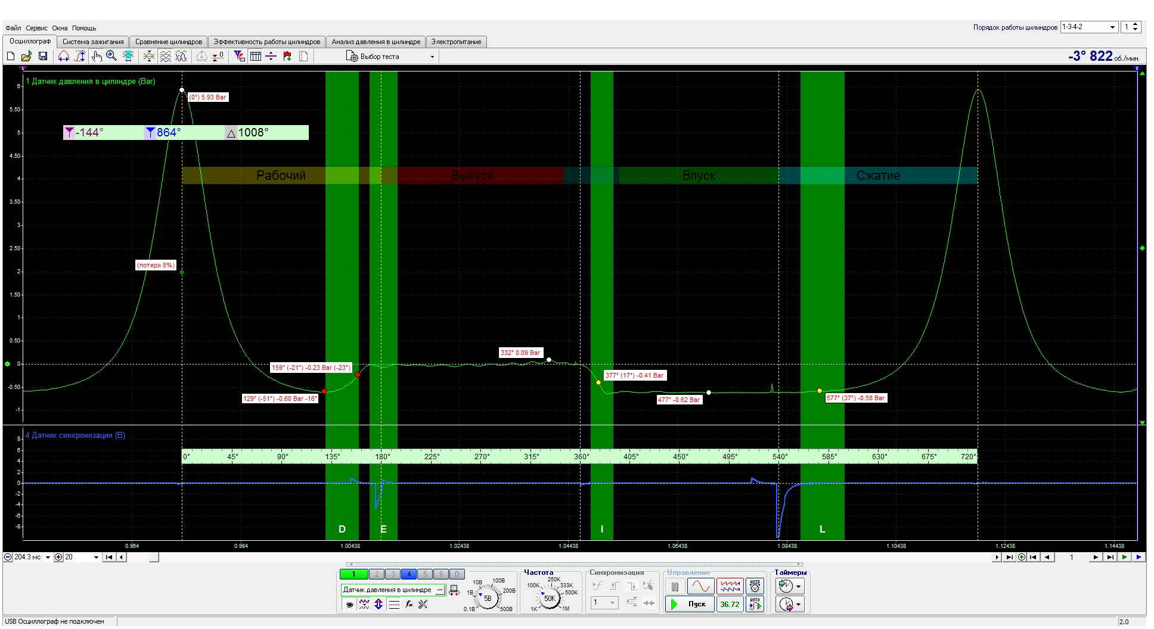1154x629 pixels.
Task: Click the pause button in Управление
Action: click(675, 587)
